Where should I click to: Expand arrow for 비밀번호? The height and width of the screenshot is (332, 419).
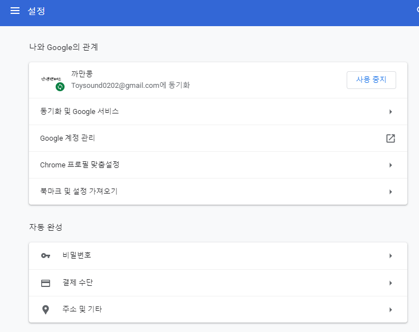[391, 256]
